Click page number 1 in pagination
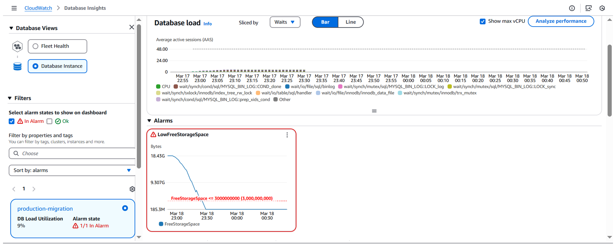The height and width of the screenshot is (248, 615). pos(24,189)
